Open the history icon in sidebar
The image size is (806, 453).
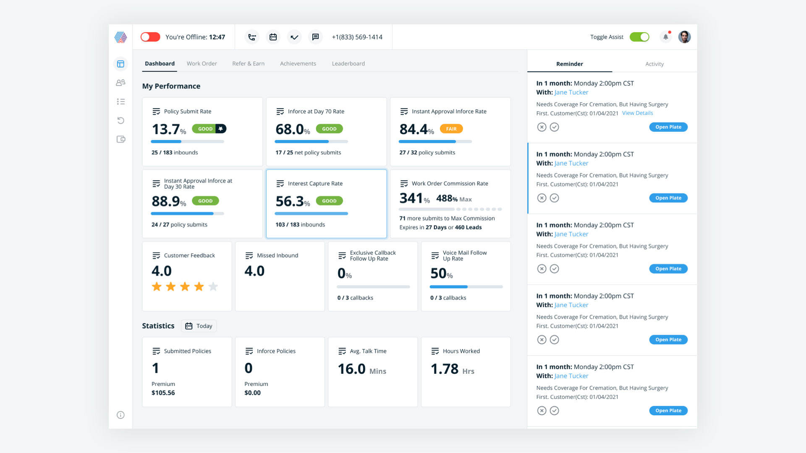(120, 120)
